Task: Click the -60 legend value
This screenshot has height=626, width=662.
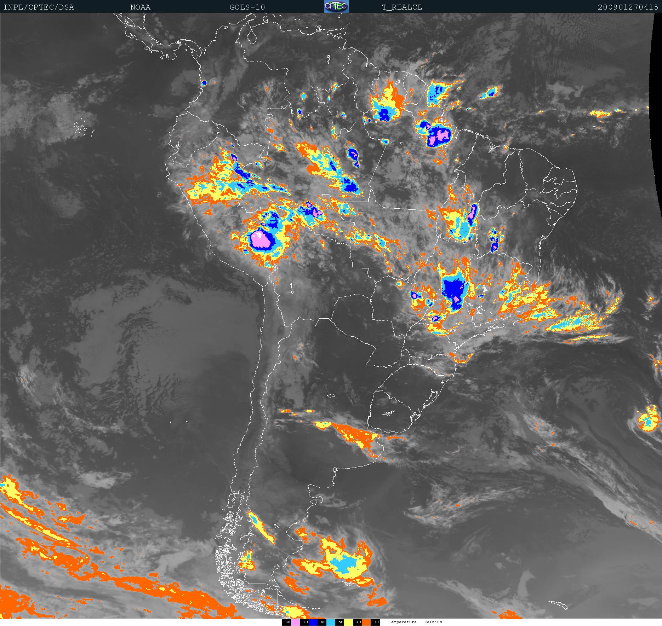Action: pos(322,622)
